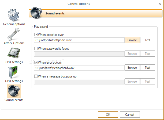Click the General options sidebar label
The width and height of the screenshot is (164, 120).
click(14, 24)
